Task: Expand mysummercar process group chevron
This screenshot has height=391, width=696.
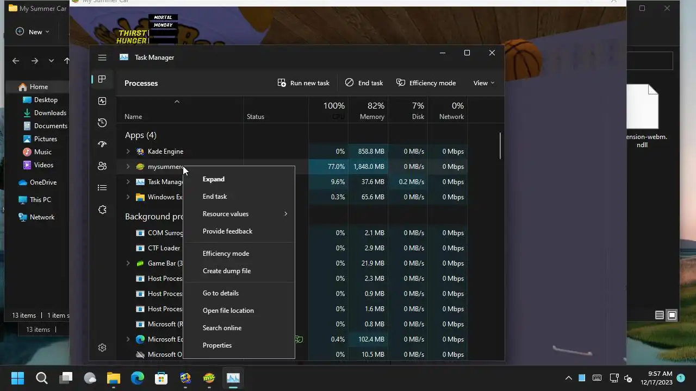Action: click(128, 167)
